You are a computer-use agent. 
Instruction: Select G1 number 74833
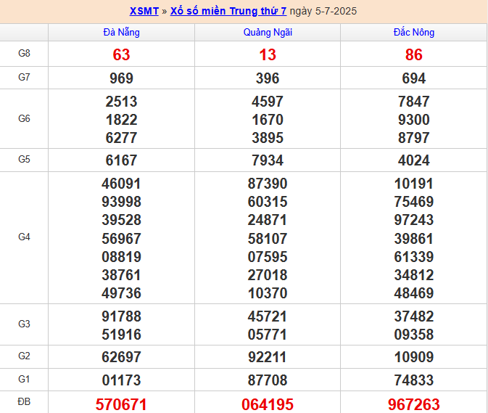click(x=414, y=380)
